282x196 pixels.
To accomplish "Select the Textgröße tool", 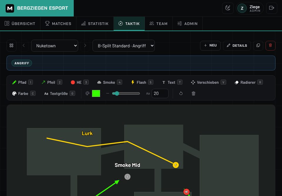I will [60, 93].
